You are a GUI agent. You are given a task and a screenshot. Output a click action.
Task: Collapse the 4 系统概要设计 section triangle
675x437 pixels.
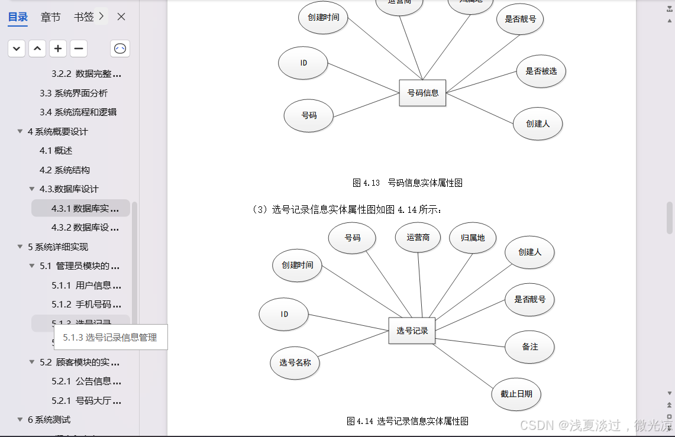tap(20, 131)
